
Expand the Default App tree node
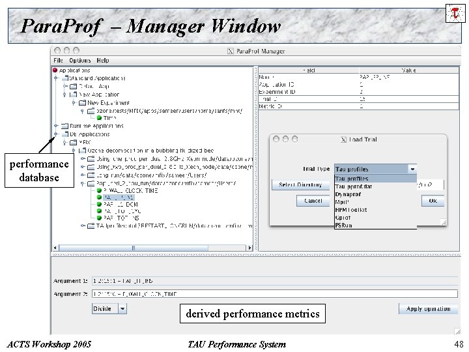pyautogui.click(x=65, y=86)
